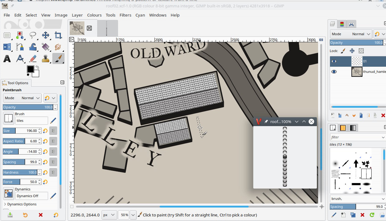Click the brush name field 'tiles'
Screen dimensions: 386x221
pos(32,121)
